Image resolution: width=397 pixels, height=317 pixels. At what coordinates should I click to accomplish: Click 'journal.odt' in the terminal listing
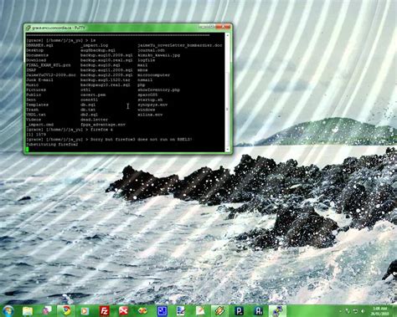(x=151, y=50)
